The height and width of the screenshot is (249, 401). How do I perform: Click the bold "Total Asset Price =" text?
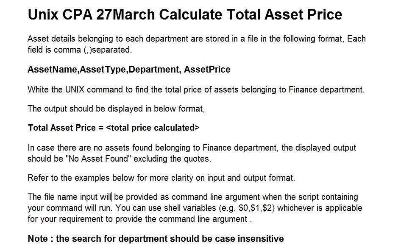[x=66, y=128]
